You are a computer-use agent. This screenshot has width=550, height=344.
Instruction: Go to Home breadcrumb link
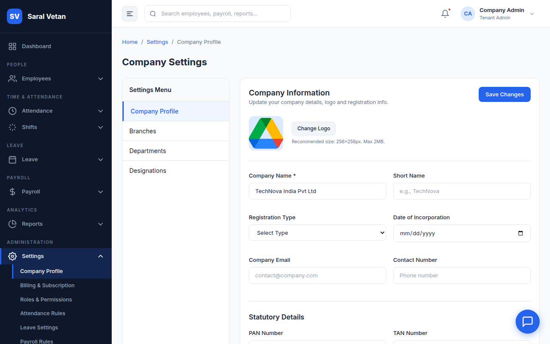tap(130, 42)
